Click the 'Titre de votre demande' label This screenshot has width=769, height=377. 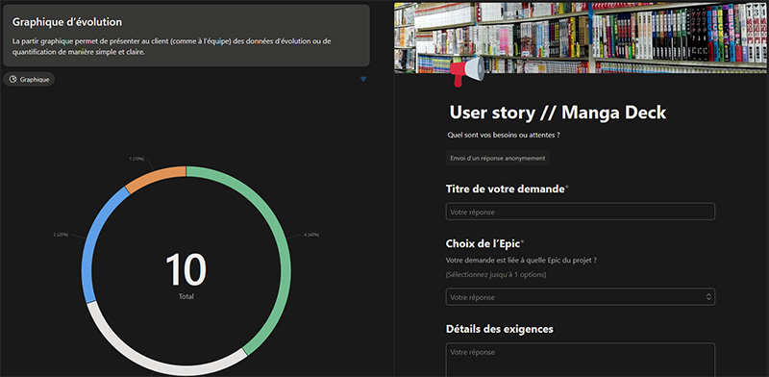[x=506, y=189]
